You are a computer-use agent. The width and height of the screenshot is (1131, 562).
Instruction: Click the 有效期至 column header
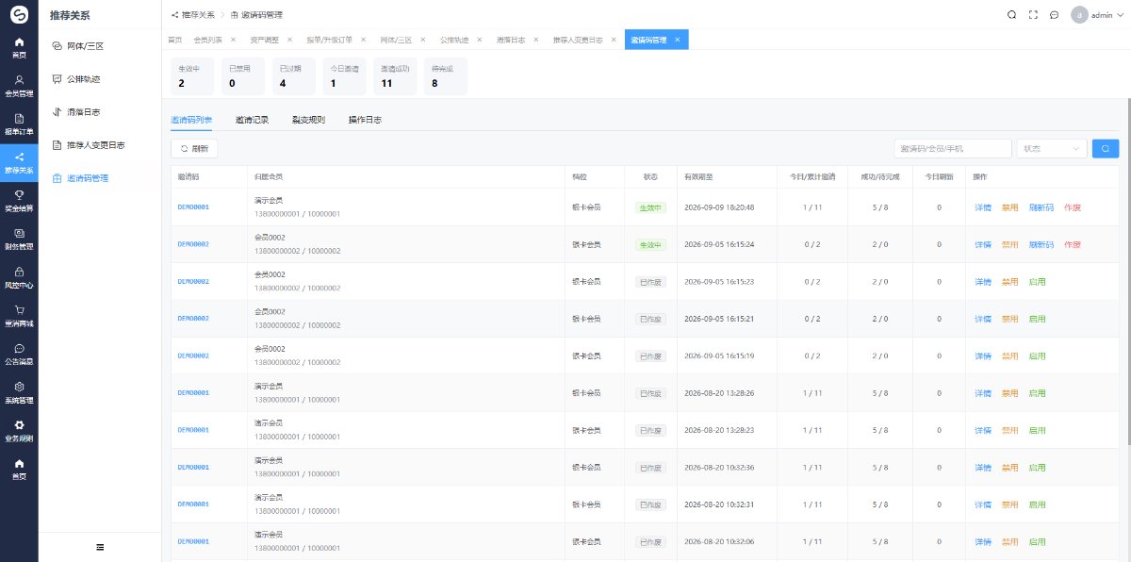[x=727, y=177]
